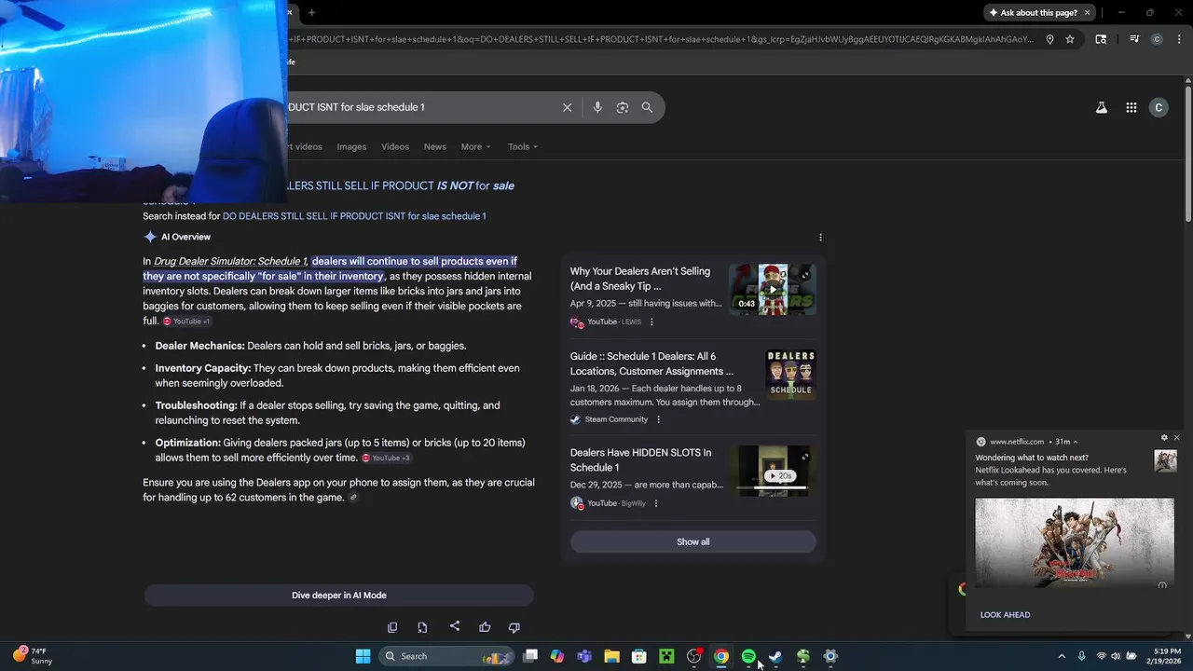Image resolution: width=1193 pixels, height=671 pixels.
Task: Click Dive deeper in AI Mode
Action: (338, 596)
